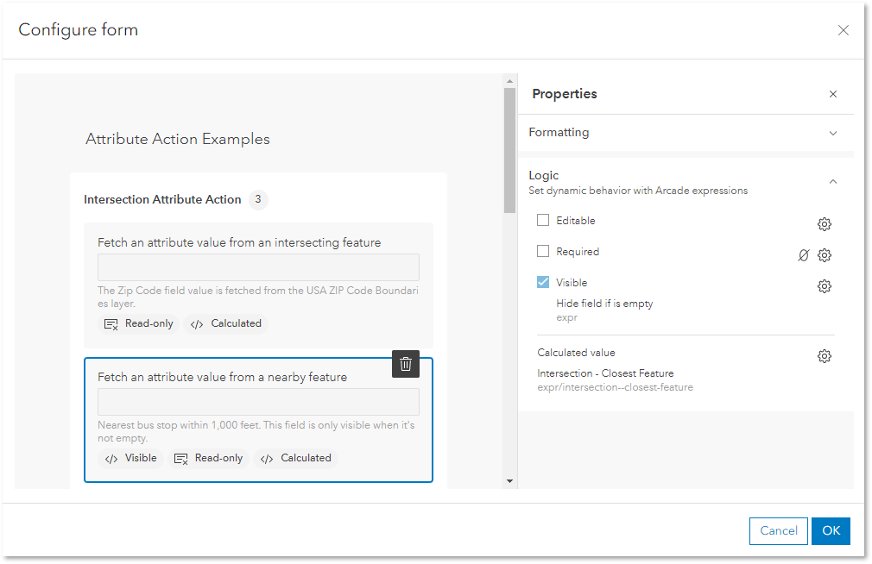Screen dimensions: 872x564
Task: Cancel the form configuration
Action: coord(778,530)
